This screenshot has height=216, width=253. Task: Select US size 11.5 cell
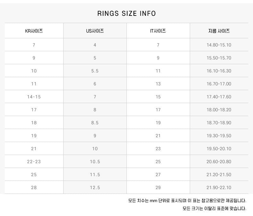[x=95, y=175]
